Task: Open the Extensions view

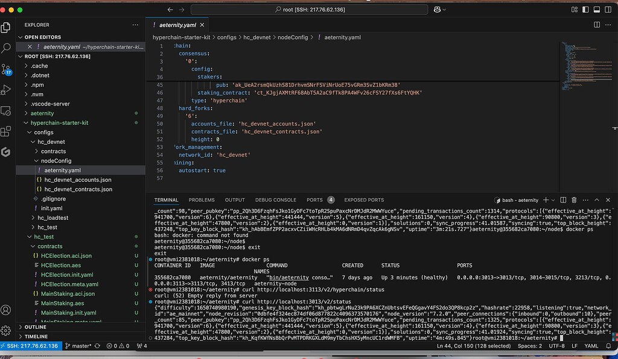Action: (7, 132)
